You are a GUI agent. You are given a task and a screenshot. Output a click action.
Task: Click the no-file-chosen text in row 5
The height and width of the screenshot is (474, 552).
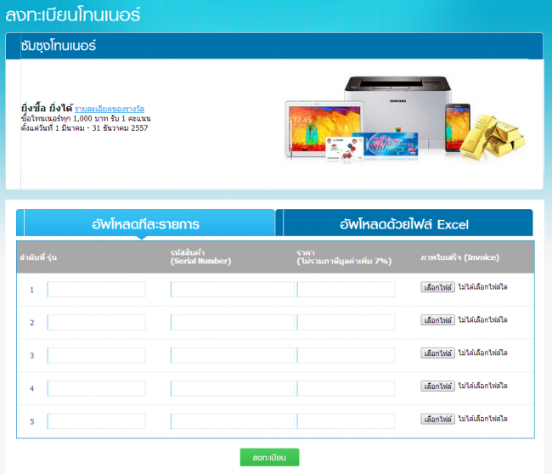482,419
